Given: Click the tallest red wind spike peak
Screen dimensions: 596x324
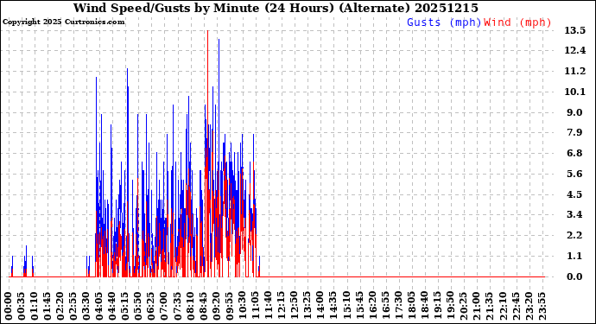Looking at the screenshot, I should point(207,31).
